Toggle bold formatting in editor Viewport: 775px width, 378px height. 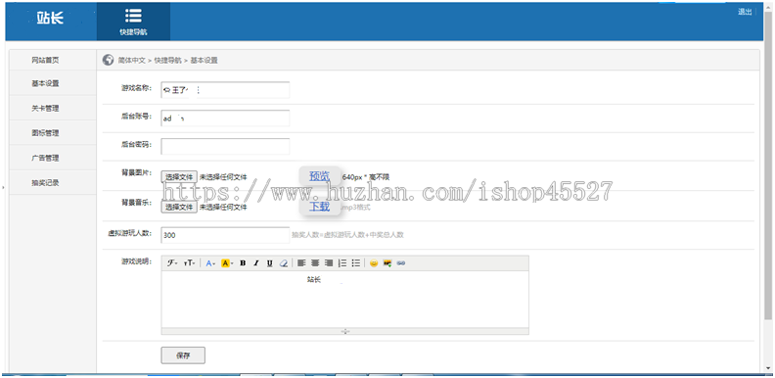(x=243, y=263)
